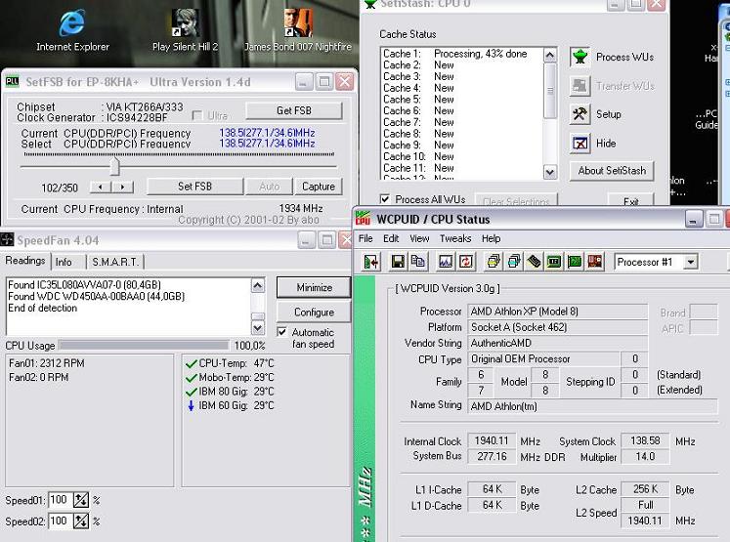
Task: Click the Process WUs icon in SetiStash
Action: pyautogui.click(x=580, y=58)
